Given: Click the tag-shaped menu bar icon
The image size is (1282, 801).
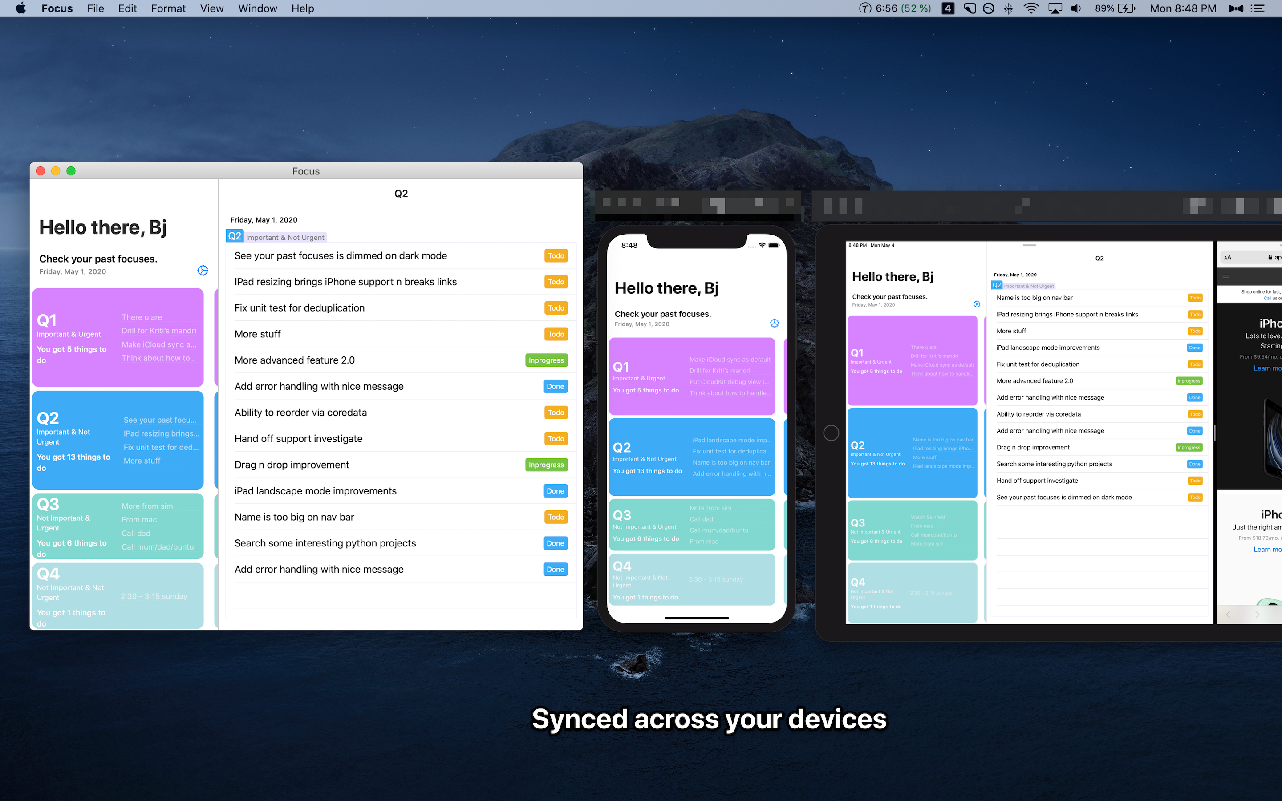Looking at the screenshot, I should (970, 8).
